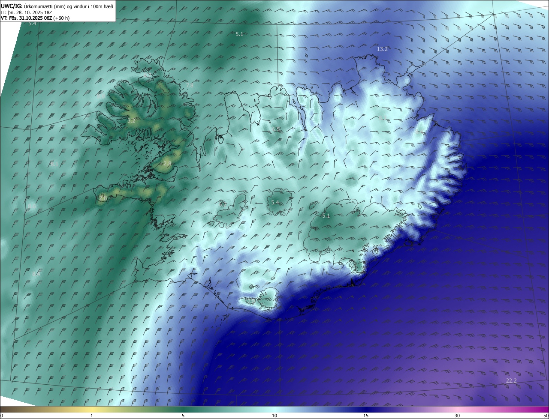Click colour bar tick label 1

pos(92,416)
